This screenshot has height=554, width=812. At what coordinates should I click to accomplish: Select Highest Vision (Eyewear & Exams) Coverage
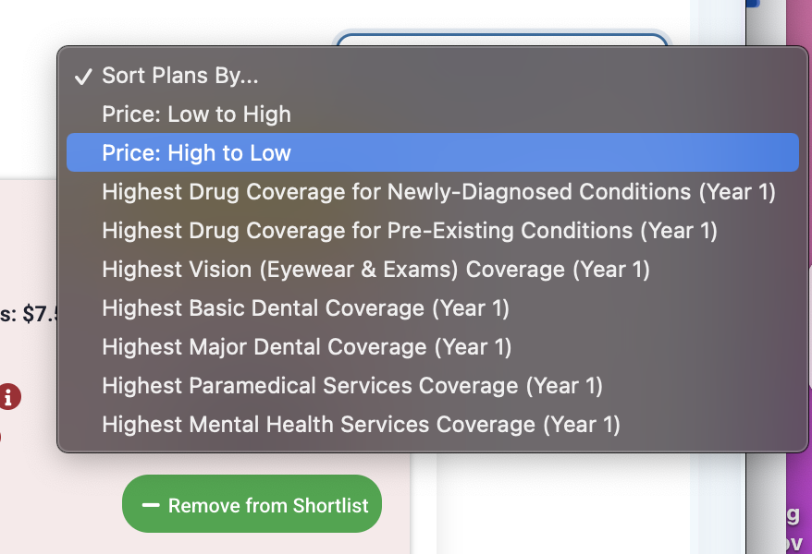tap(375, 270)
